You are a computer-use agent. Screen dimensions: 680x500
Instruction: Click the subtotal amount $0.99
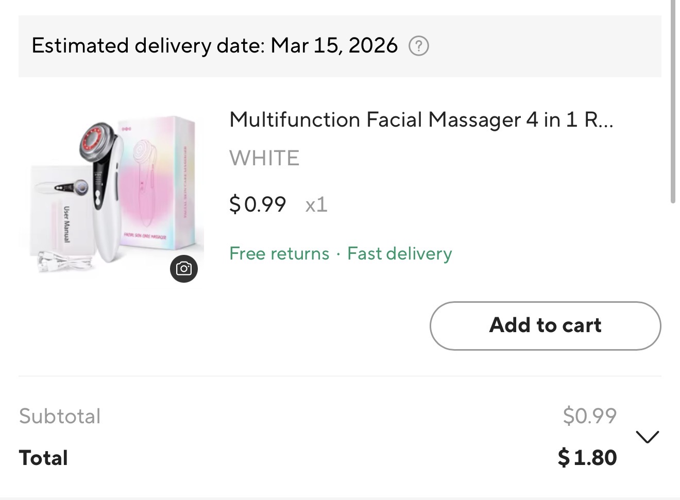[589, 416]
